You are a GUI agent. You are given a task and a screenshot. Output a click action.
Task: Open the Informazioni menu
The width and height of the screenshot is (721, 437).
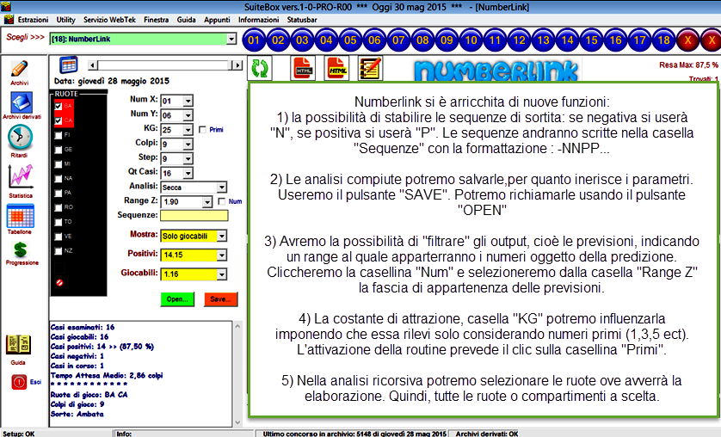coord(258,20)
